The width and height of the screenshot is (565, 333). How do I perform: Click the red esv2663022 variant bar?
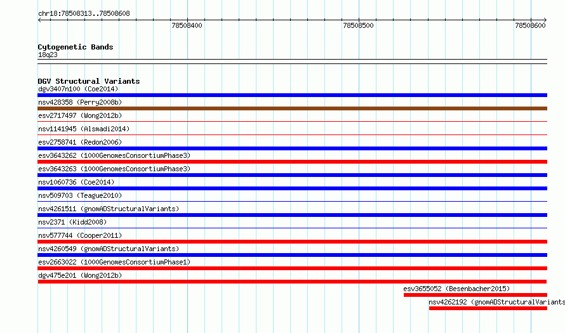click(x=292, y=268)
